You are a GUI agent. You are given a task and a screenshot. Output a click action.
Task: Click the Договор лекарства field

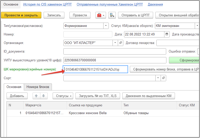pyautogui.click(x=178, y=43)
